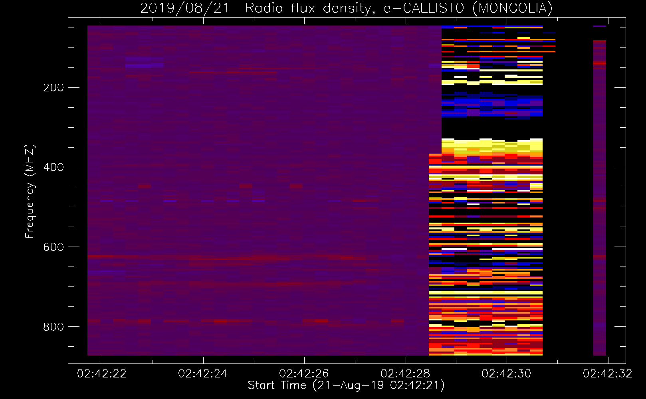Click the 600 frequency tick label

coord(54,247)
